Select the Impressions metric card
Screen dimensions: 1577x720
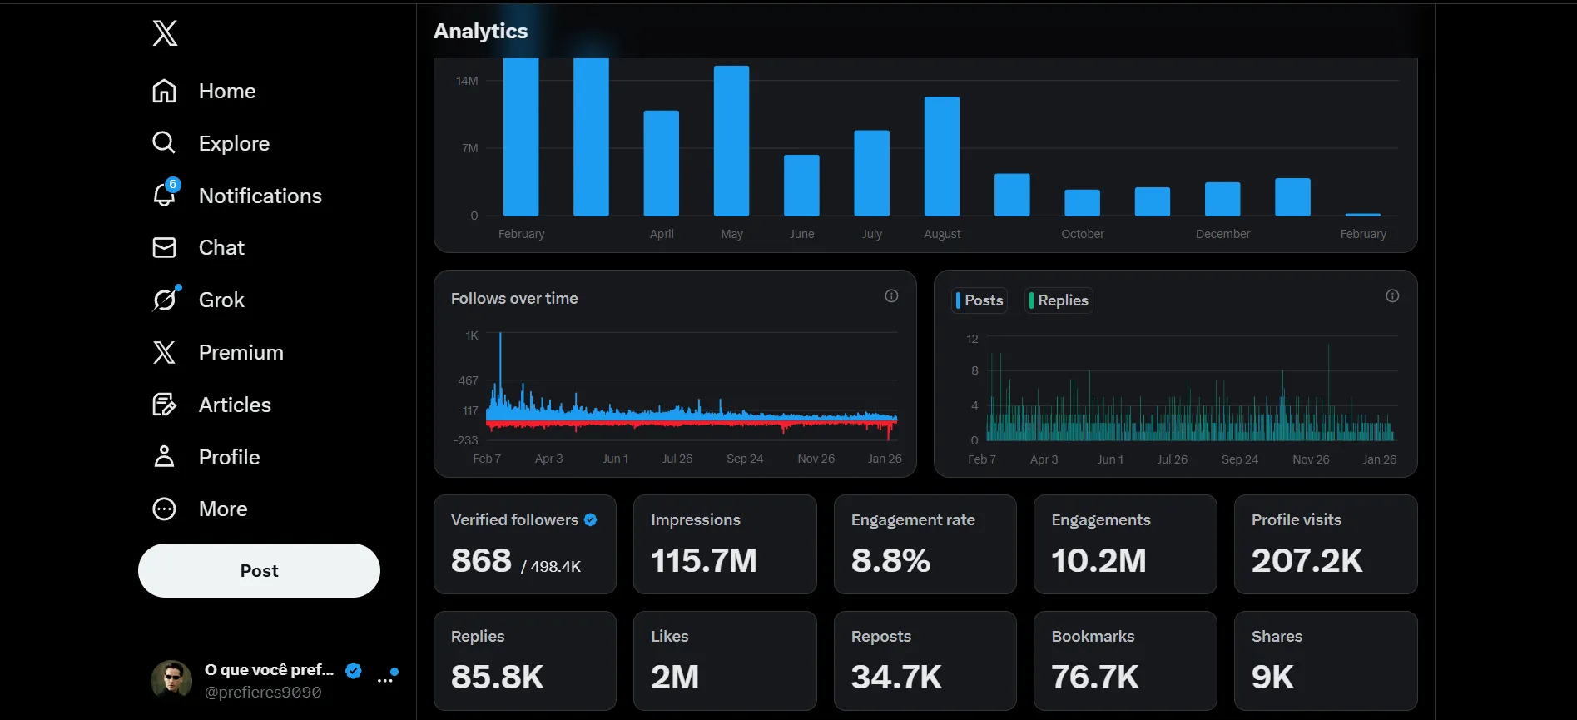(725, 544)
